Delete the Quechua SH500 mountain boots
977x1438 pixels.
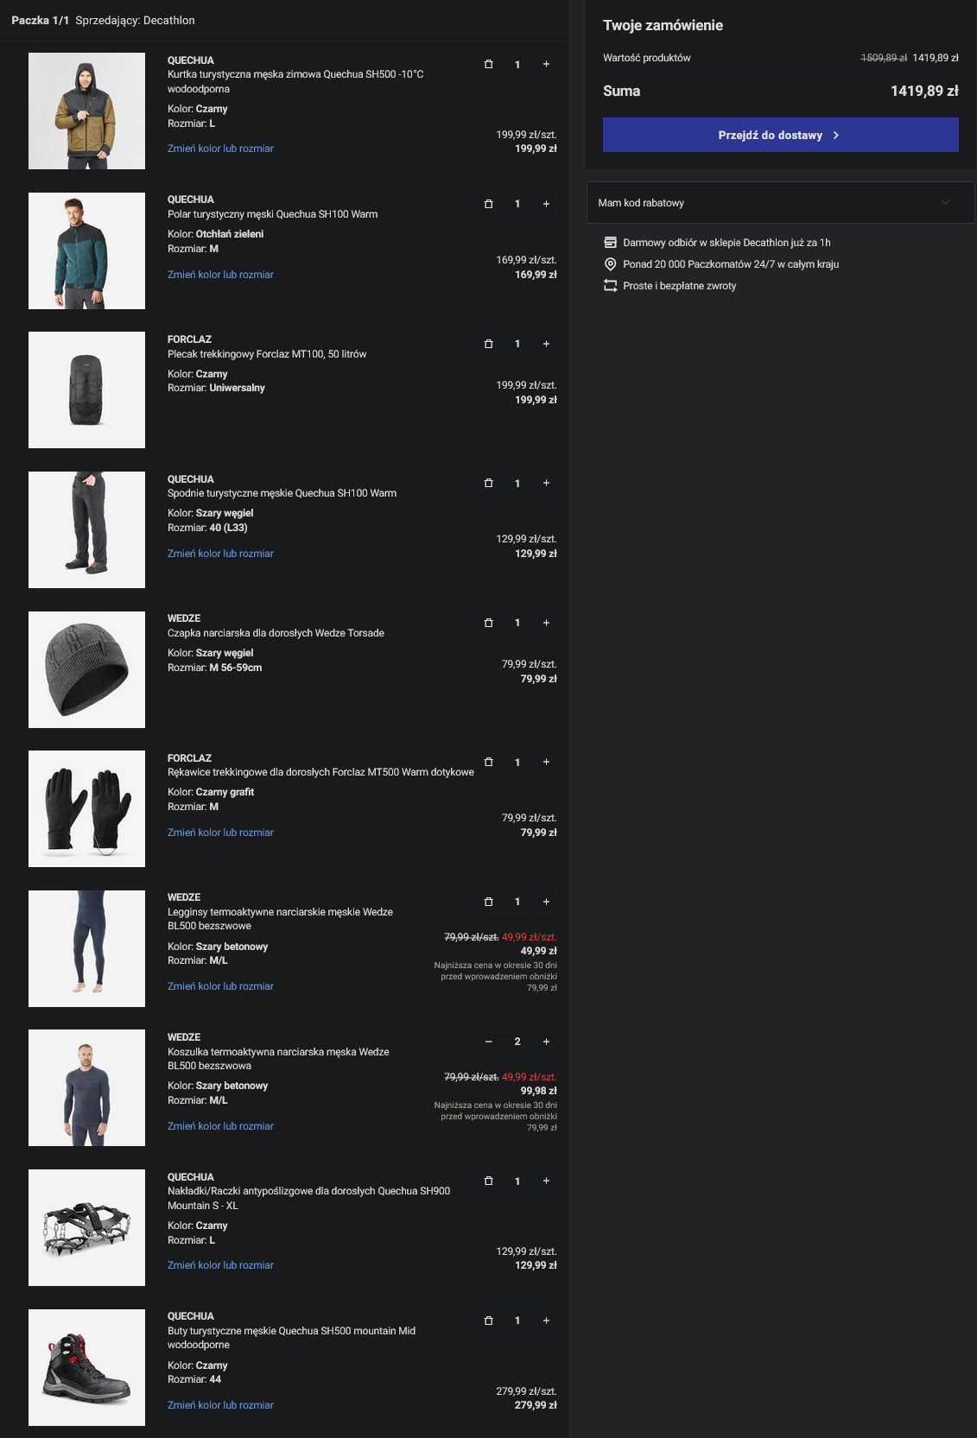point(489,1321)
